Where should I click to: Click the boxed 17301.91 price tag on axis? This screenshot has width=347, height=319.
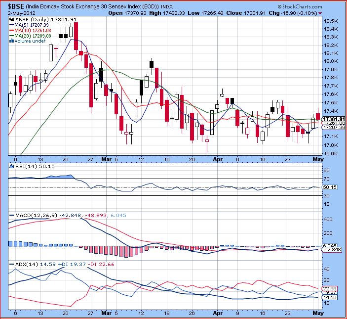coord(334,119)
